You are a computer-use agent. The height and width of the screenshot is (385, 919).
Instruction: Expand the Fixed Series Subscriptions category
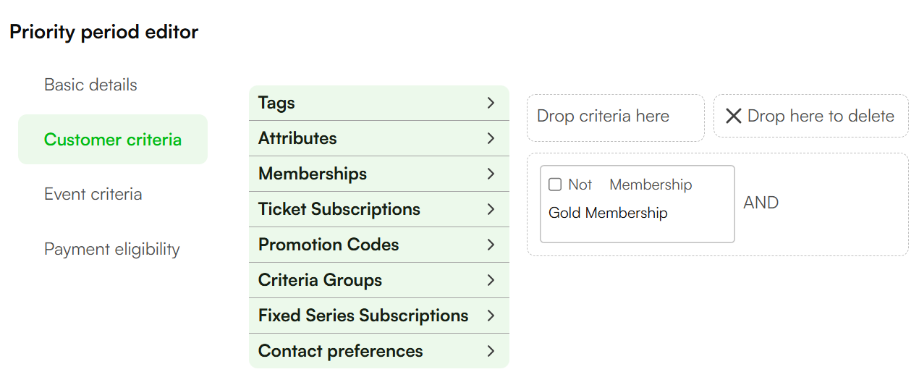click(x=379, y=316)
